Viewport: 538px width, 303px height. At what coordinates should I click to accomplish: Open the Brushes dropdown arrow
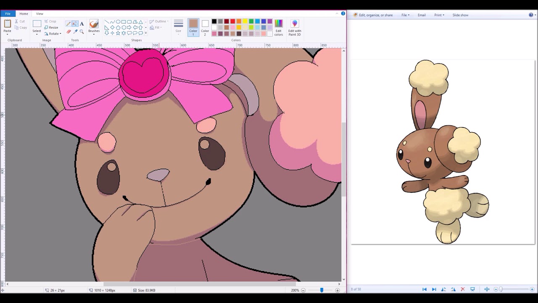click(94, 35)
